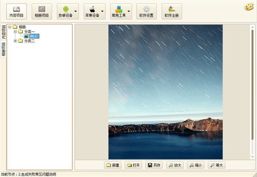Click the vertical scrollbar thumb

(x=252, y=85)
